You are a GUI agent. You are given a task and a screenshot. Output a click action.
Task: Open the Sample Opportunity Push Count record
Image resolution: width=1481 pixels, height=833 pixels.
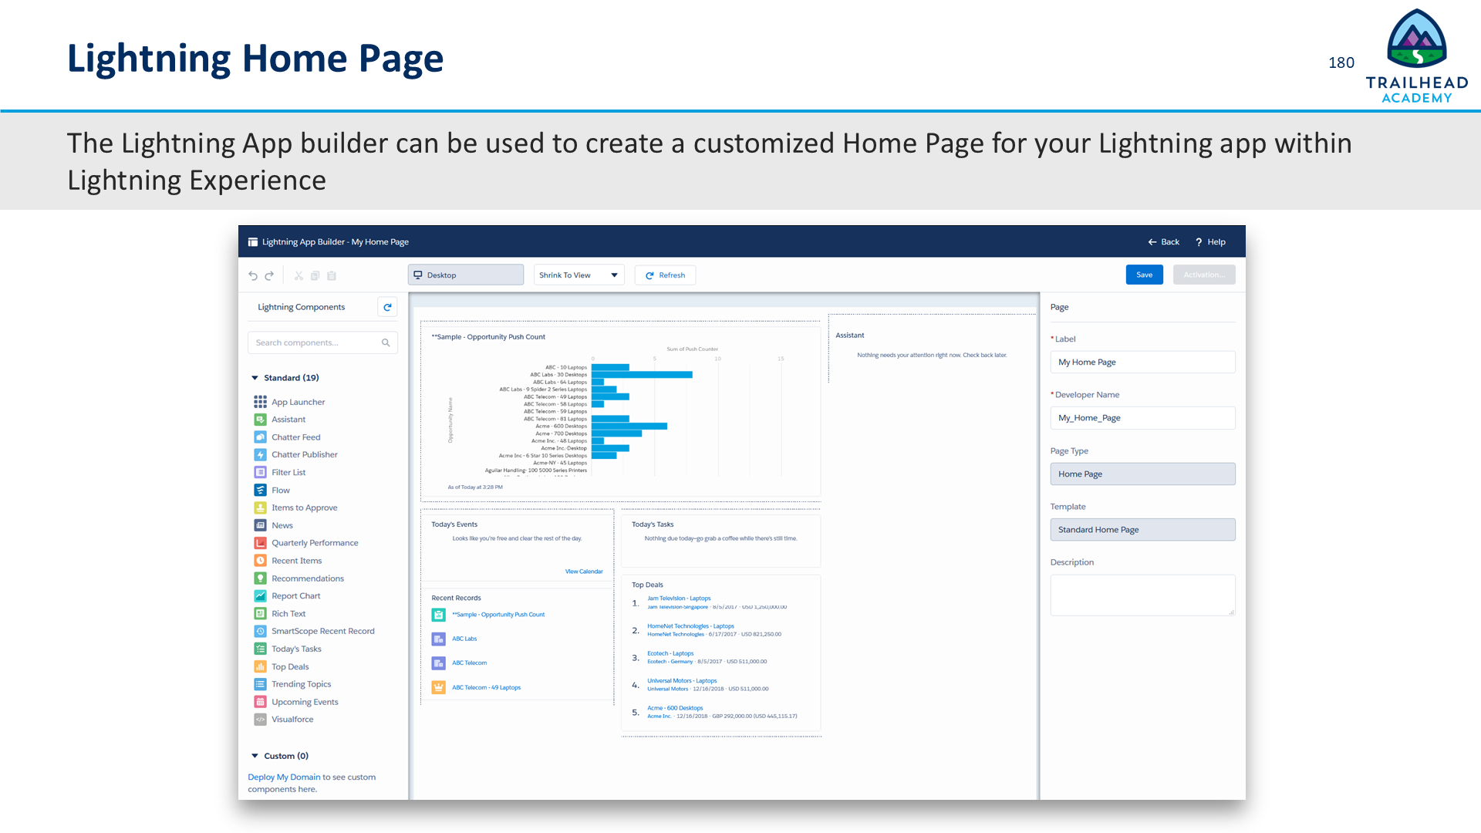tap(498, 615)
